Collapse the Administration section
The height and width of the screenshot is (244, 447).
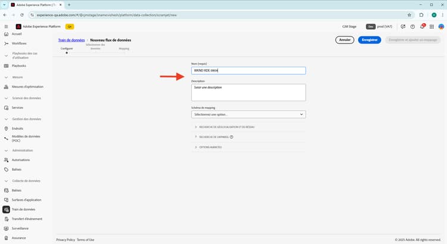pyautogui.click(x=7, y=151)
